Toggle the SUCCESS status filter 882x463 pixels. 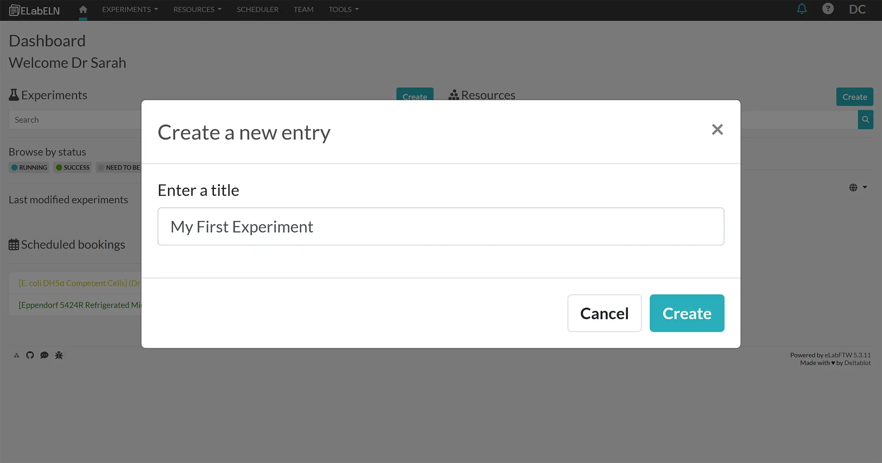(x=72, y=167)
